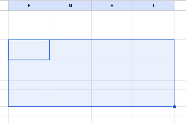This screenshot has width=186, height=123.
Task: Click the select-all corner left of column F
Action: pyautogui.click(x=4, y=5)
